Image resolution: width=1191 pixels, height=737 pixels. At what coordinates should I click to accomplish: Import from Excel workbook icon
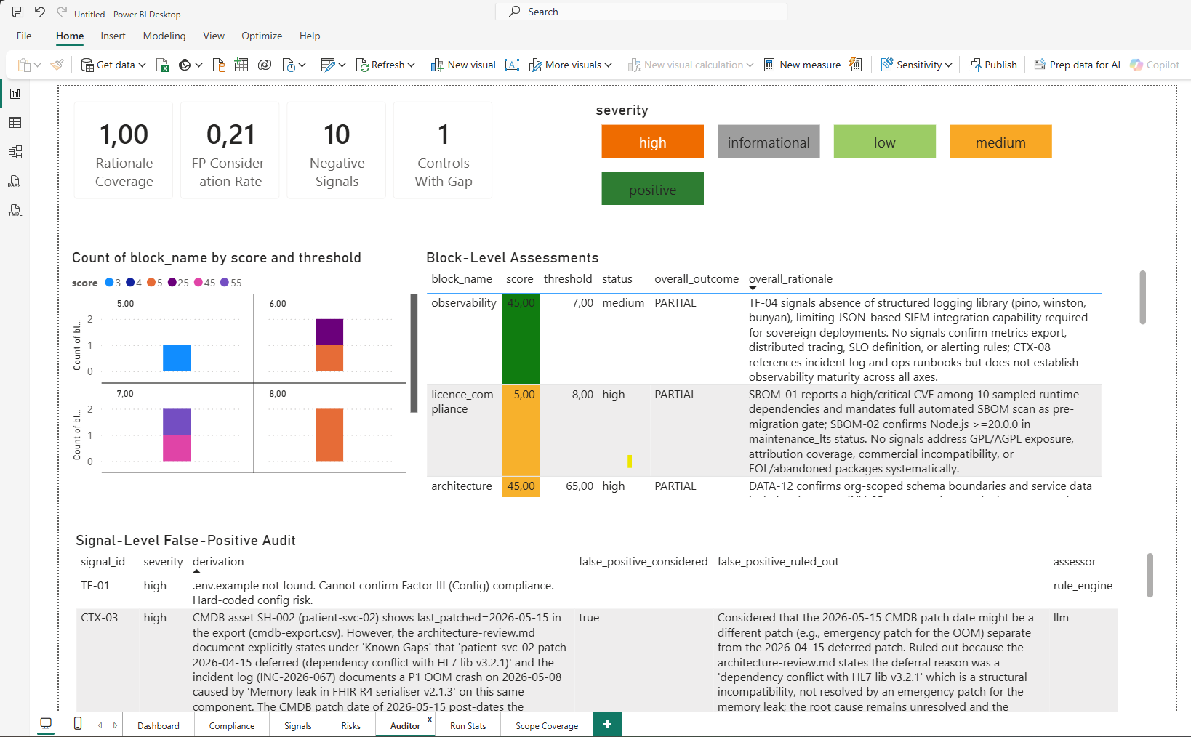click(x=162, y=65)
